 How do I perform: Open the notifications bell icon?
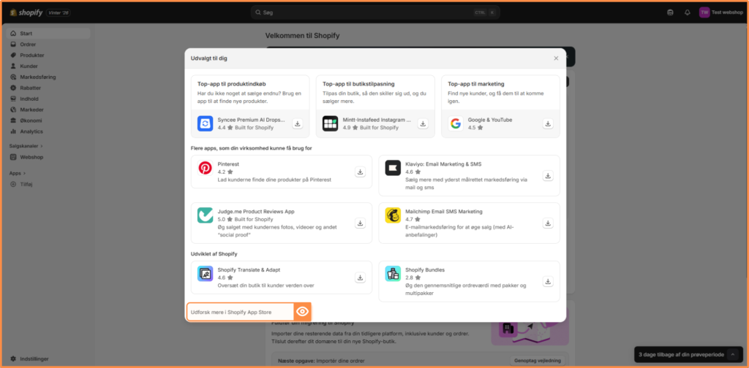click(687, 12)
